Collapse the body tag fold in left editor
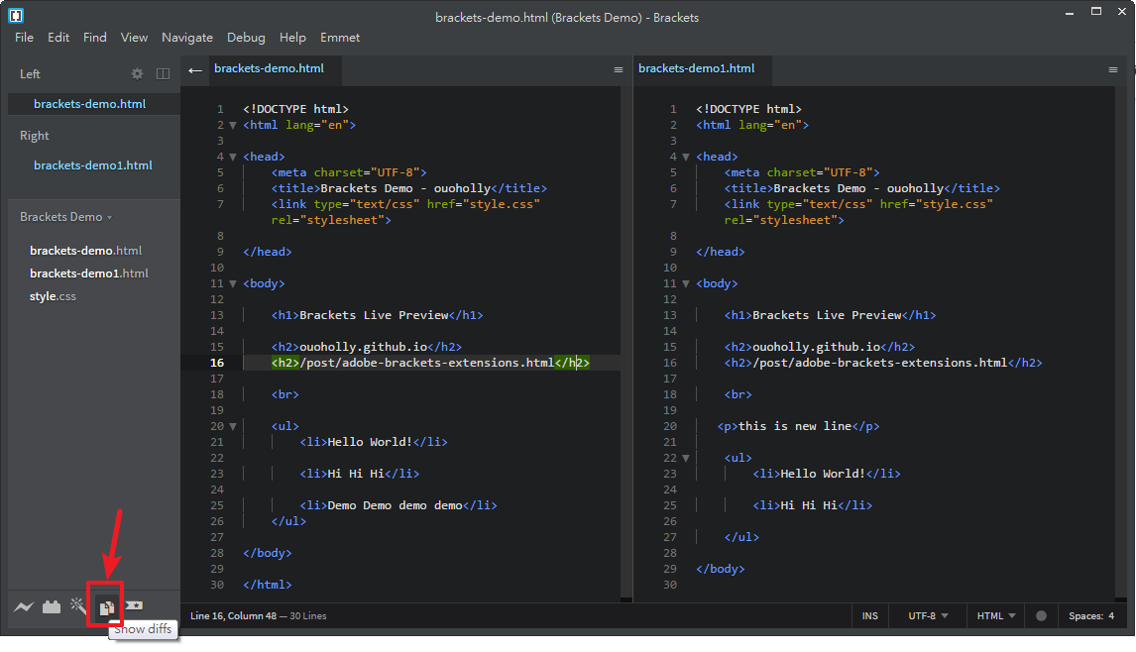The width and height of the screenshot is (1136, 652). point(233,283)
